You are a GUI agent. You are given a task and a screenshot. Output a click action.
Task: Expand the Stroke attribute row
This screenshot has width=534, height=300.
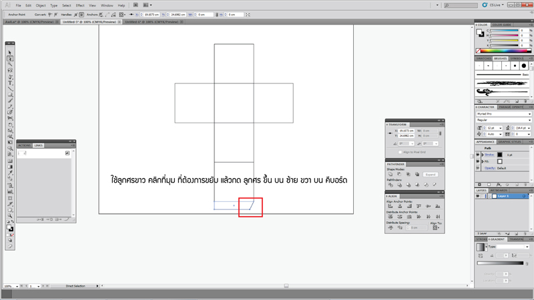(x=483, y=155)
